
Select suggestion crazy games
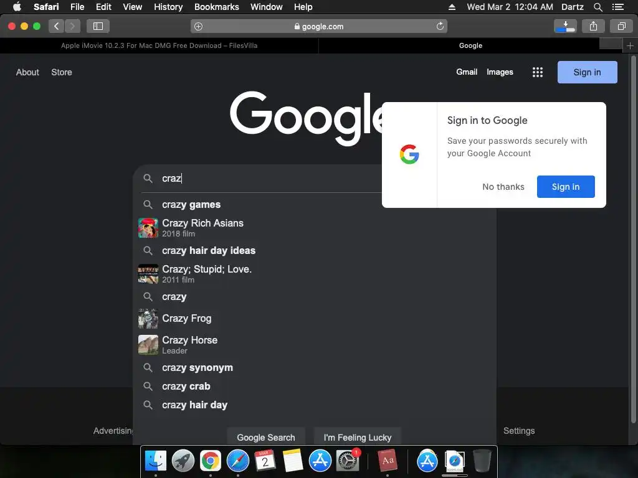(314, 204)
